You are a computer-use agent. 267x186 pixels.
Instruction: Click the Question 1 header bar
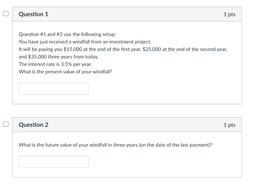click(x=127, y=14)
